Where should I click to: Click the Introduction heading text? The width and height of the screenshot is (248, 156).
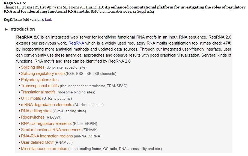[22, 29]
